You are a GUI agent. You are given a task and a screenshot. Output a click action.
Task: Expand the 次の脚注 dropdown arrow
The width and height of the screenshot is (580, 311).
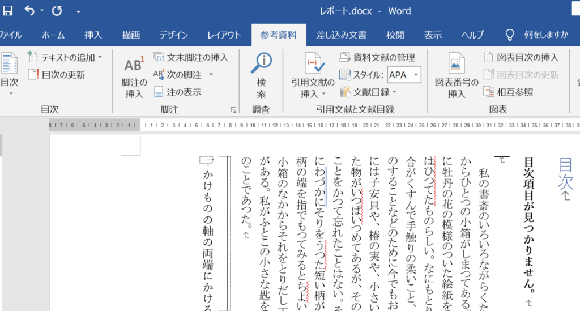(x=211, y=75)
